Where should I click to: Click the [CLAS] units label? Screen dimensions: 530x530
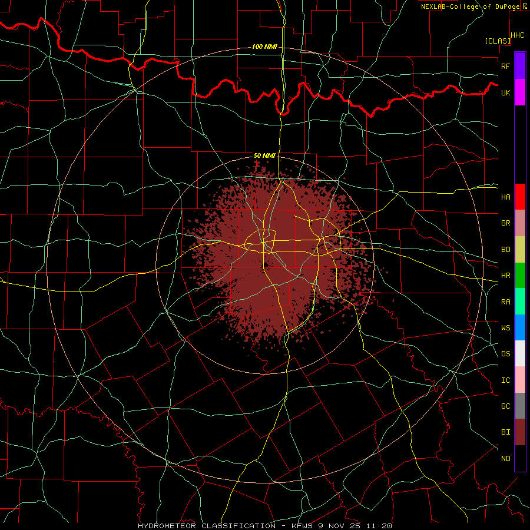coord(498,41)
